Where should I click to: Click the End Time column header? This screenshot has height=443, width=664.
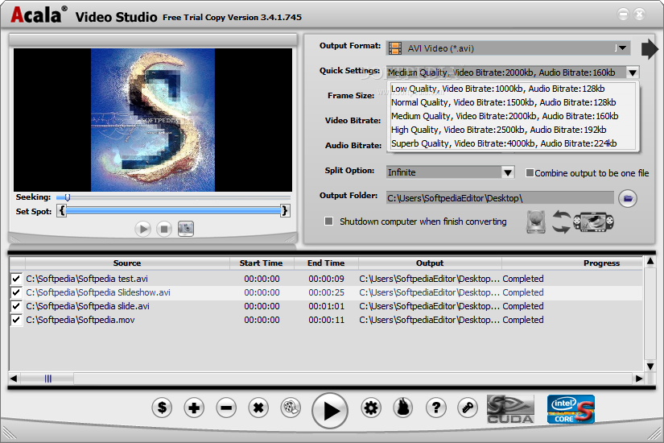tap(326, 263)
